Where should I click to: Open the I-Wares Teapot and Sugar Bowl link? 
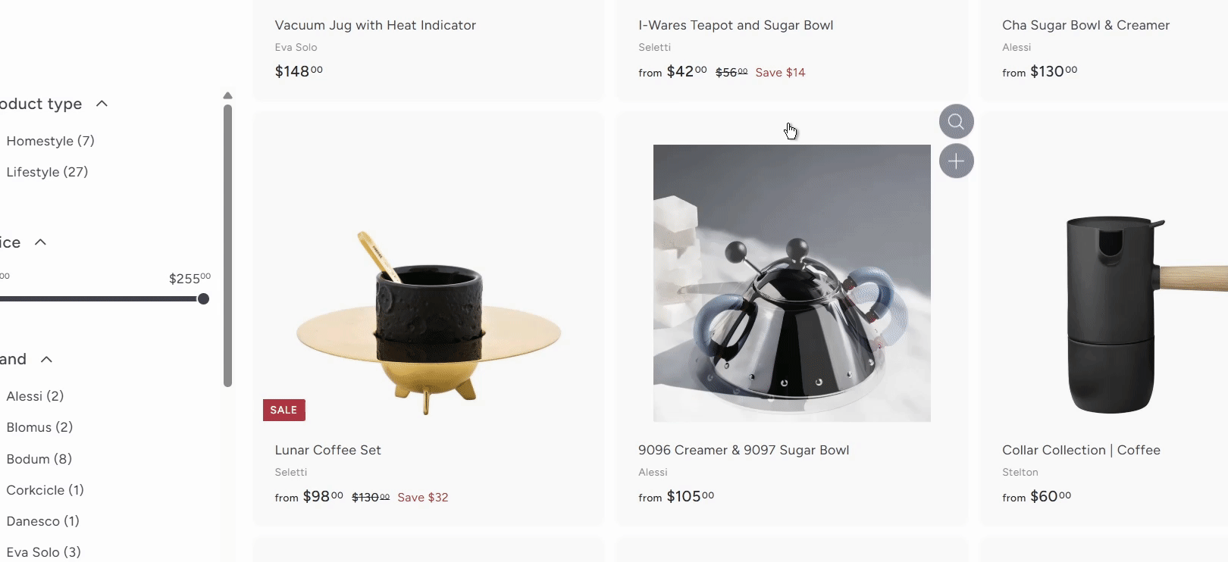point(735,25)
